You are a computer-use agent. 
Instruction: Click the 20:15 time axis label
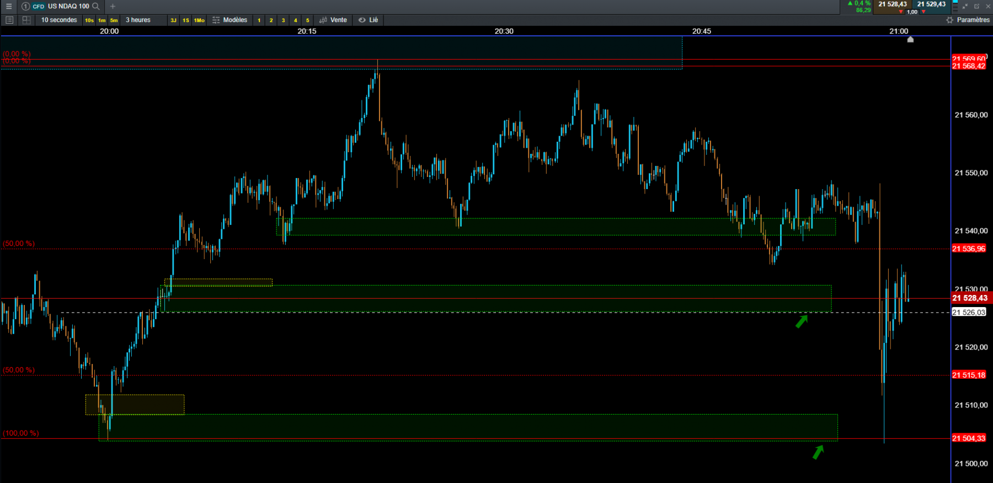307,31
